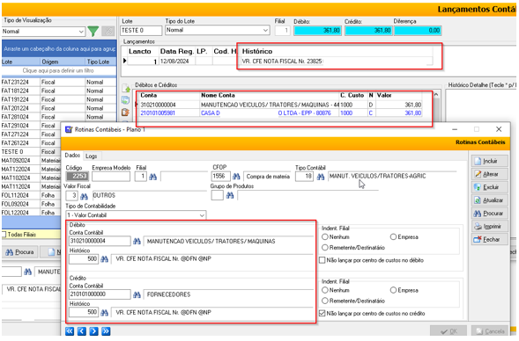Click the binoculars lookup next to Filial field

click(152, 177)
